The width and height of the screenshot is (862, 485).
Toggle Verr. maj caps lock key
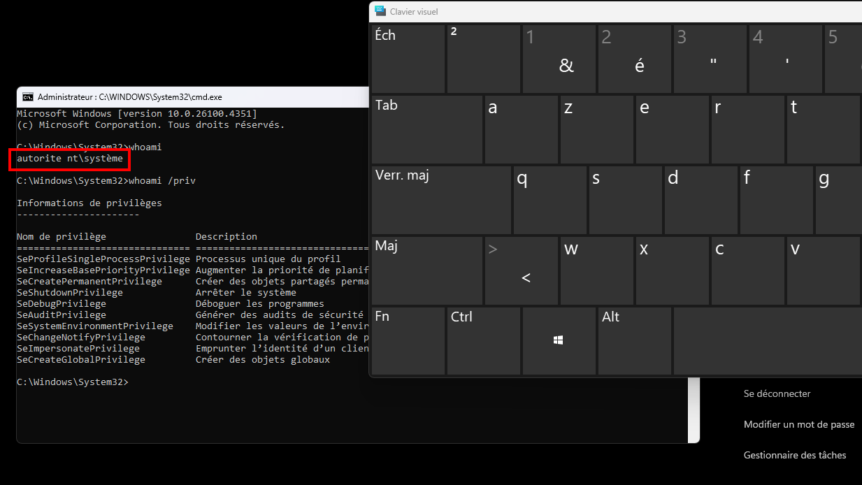click(x=441, y=199)
